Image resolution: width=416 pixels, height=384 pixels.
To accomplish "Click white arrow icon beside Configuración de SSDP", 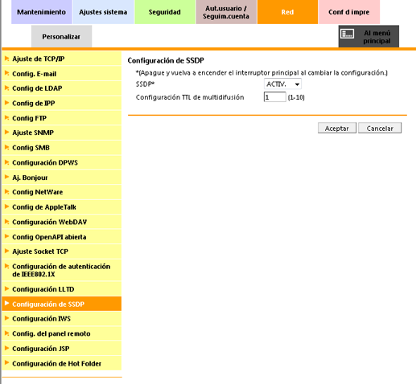I will pos(7,304).
